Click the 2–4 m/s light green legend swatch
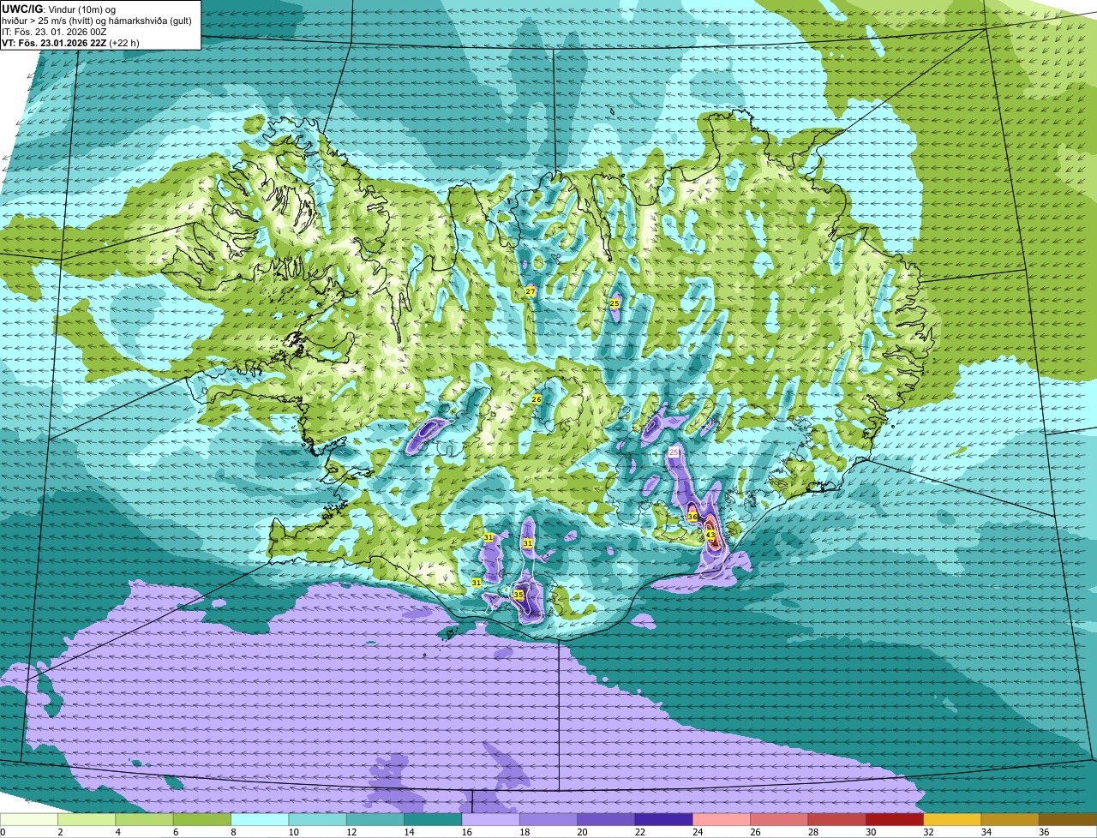 [x=87, y=819]
